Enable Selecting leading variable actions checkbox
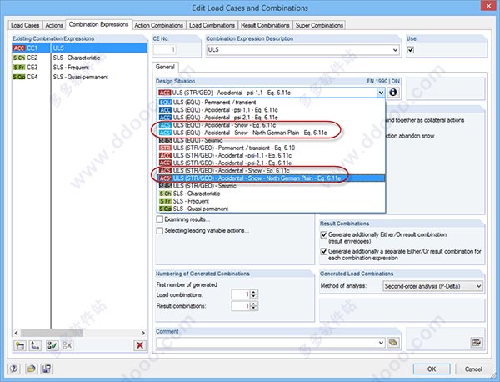The height and width of the screenshot is (382, 500). (160, 230)
